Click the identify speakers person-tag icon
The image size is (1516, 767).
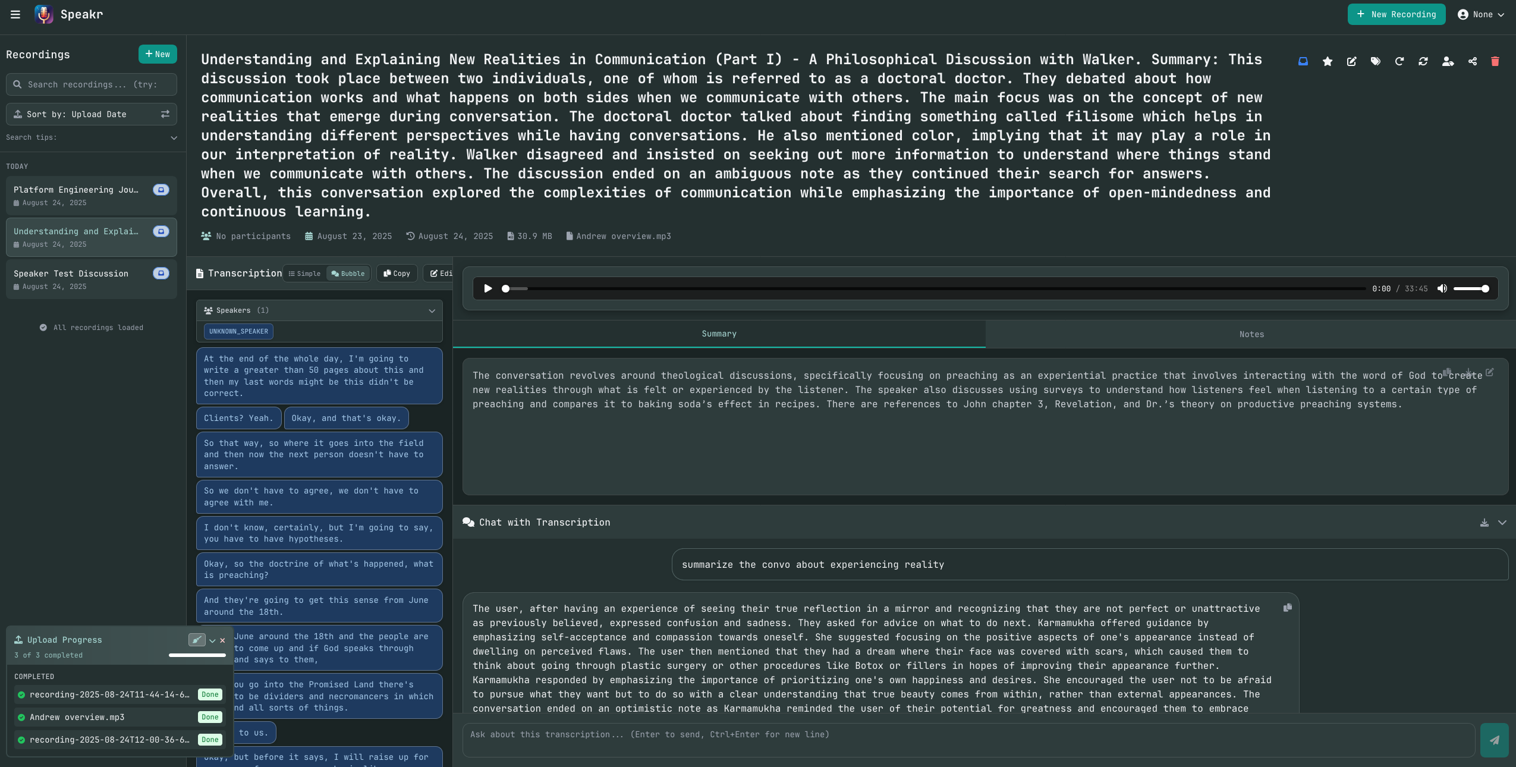tap(1448, 61)
